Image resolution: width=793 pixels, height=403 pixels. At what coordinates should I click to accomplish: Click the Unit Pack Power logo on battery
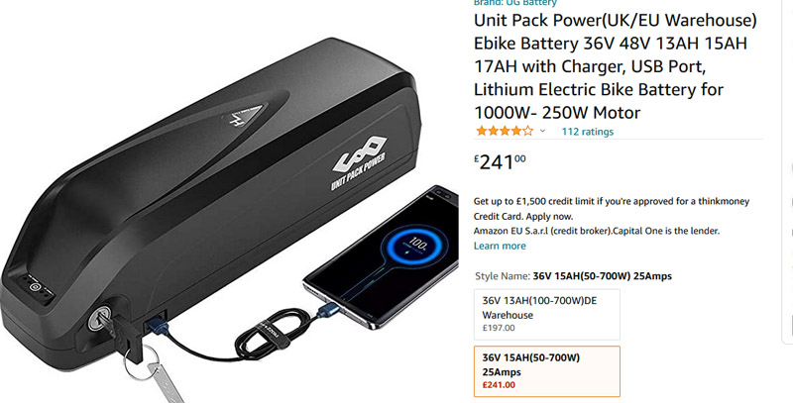tap(358, 161)
